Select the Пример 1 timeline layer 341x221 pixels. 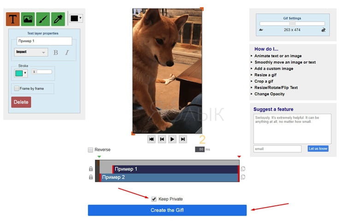pos(175,169)
